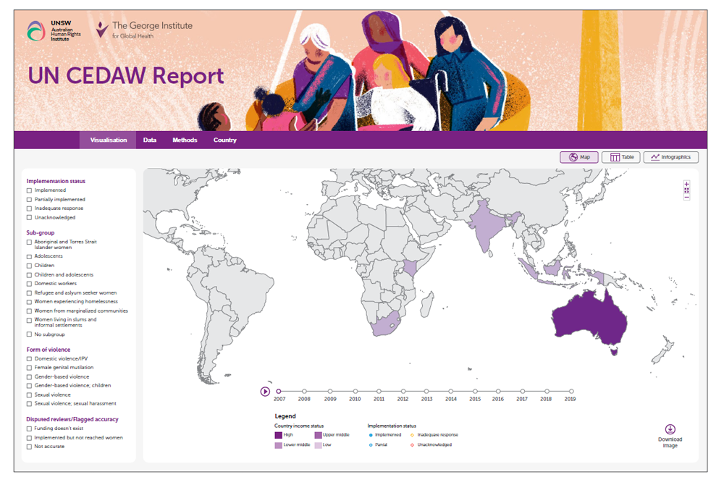Open the Country tab

tap(224, 140)
